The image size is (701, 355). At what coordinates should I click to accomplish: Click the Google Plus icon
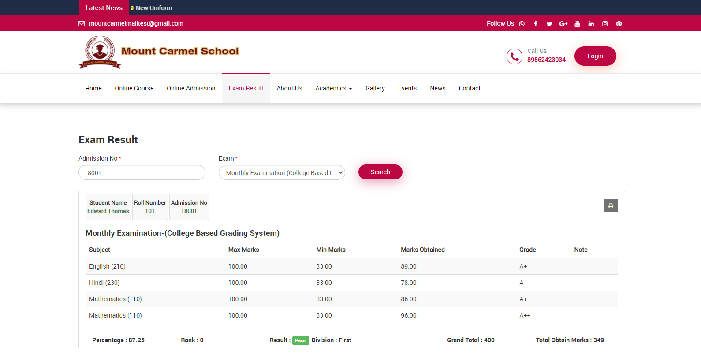563,24
